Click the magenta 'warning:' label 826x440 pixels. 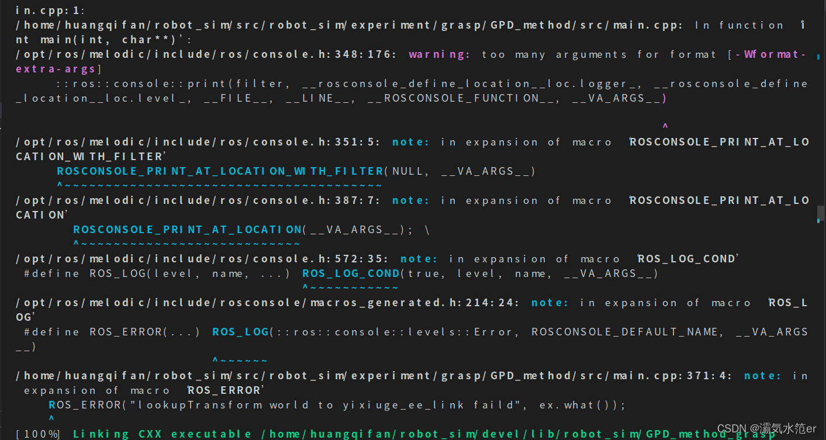pyautogui.click(x=440, y=54)
